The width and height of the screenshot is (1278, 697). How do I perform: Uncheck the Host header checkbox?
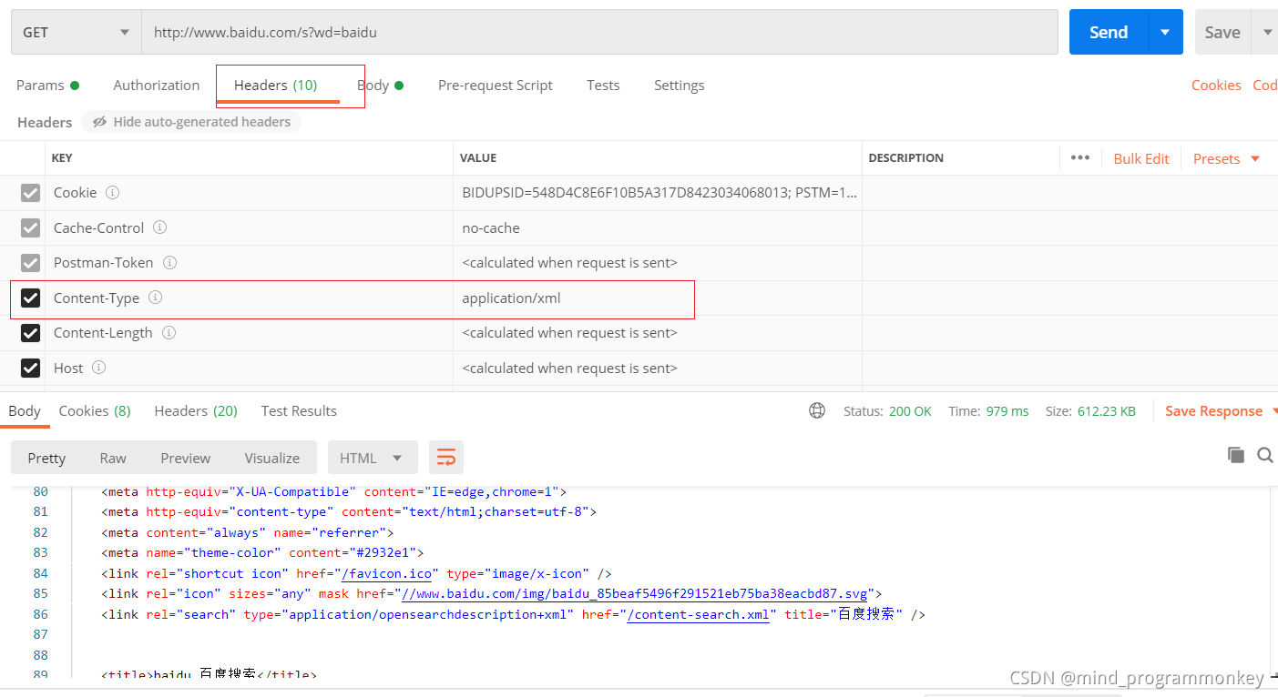(x=30, y=368)
